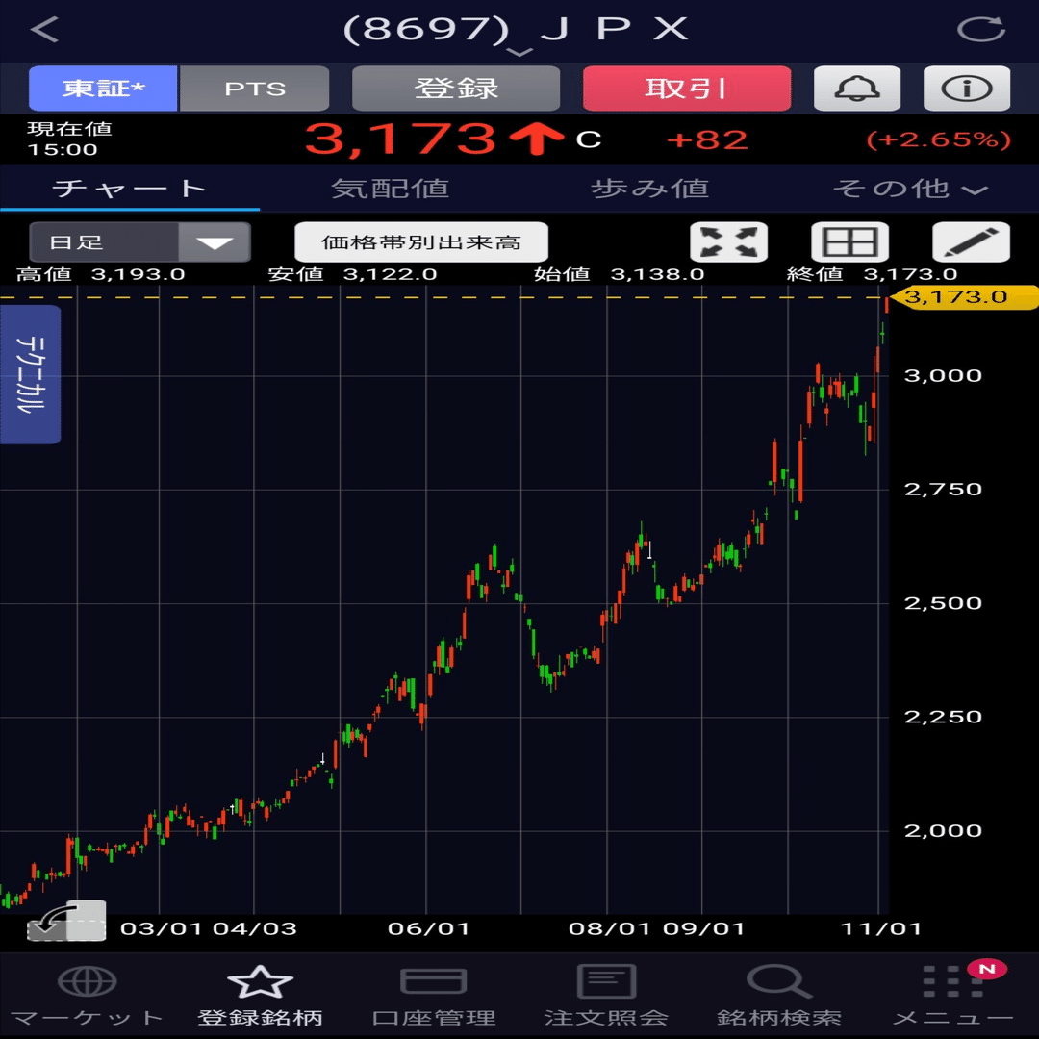Tap the 2,500 price axis label
Image resolution: width=1039 pixels, height=1039 pixels.
tap(943, 603)
